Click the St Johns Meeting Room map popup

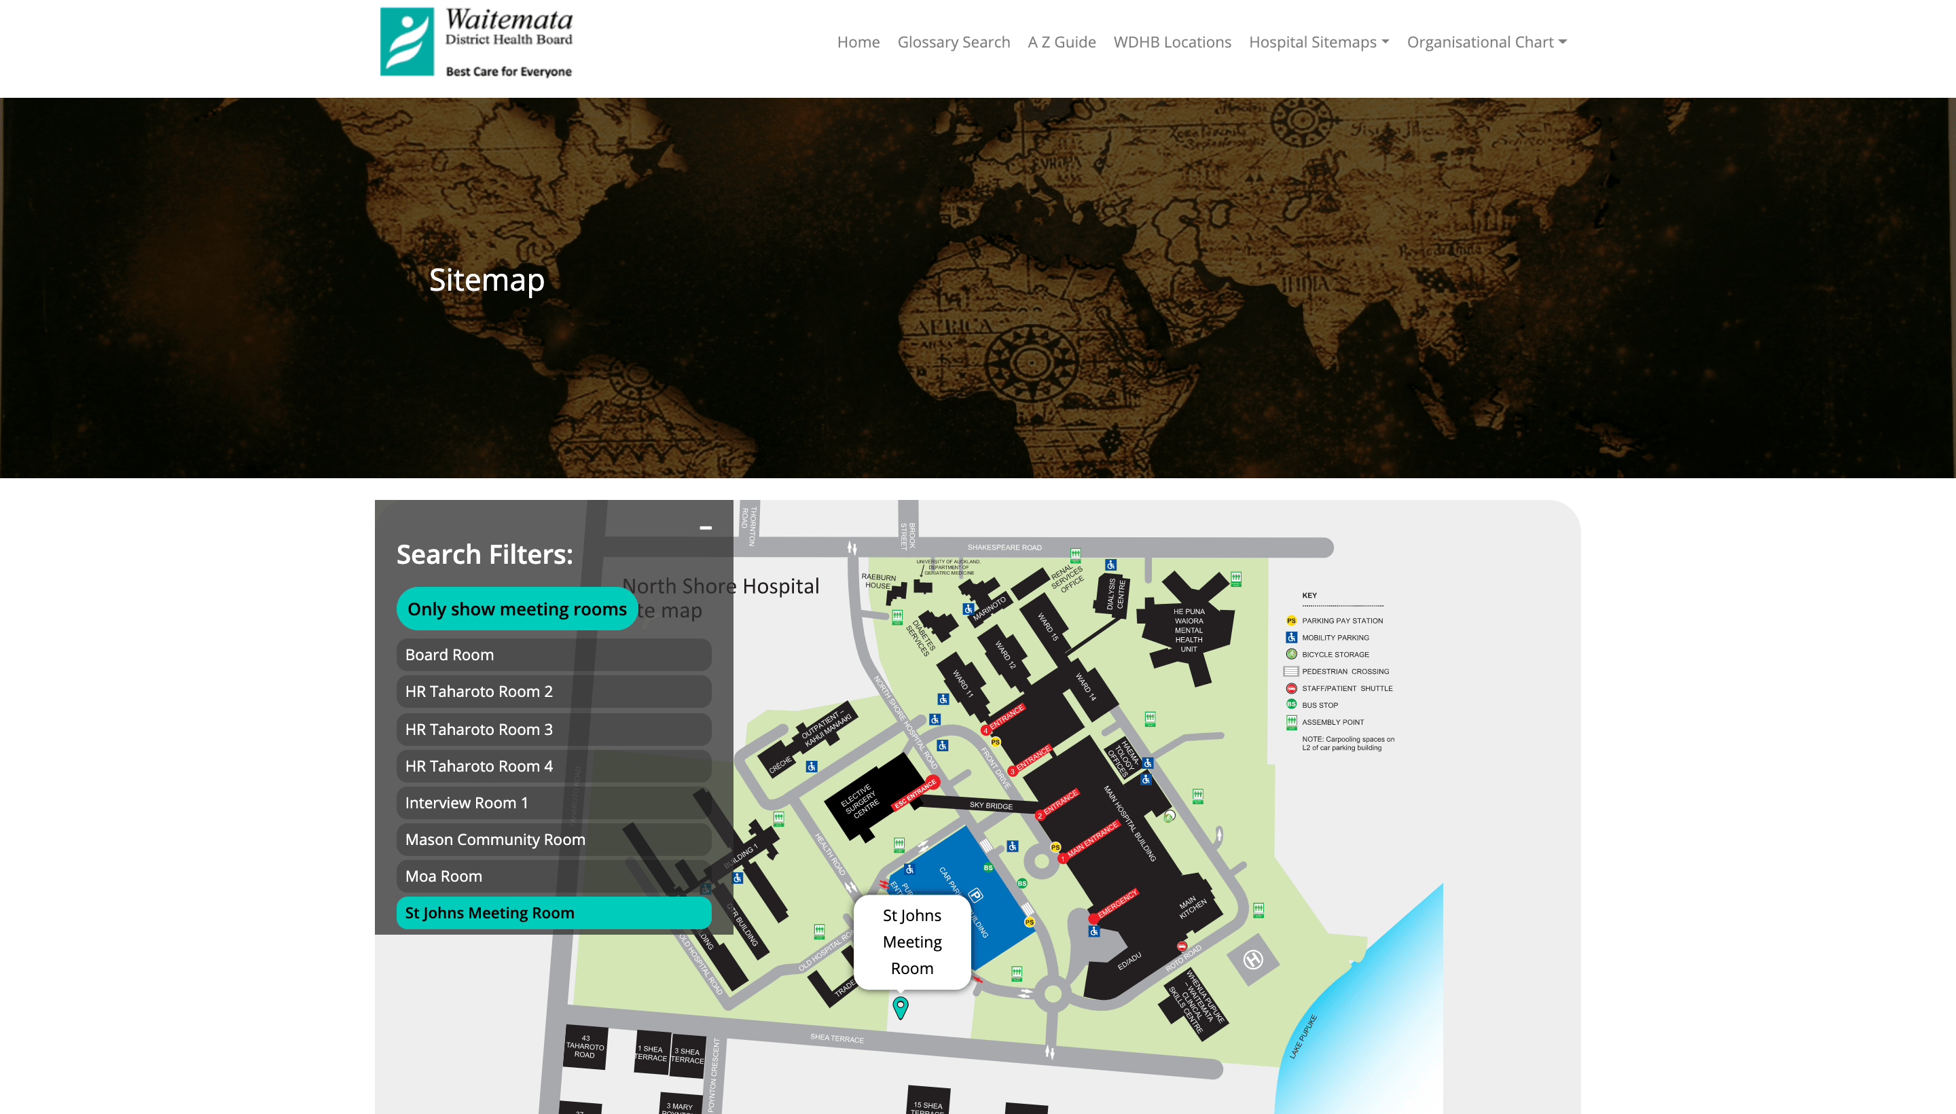[912, 942]
